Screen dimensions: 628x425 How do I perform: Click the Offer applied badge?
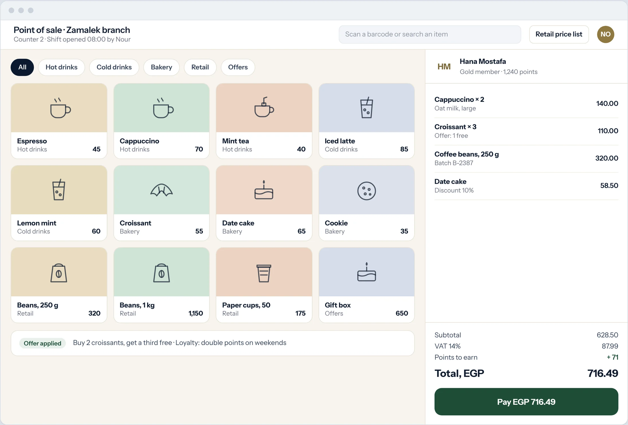[43, 343]
